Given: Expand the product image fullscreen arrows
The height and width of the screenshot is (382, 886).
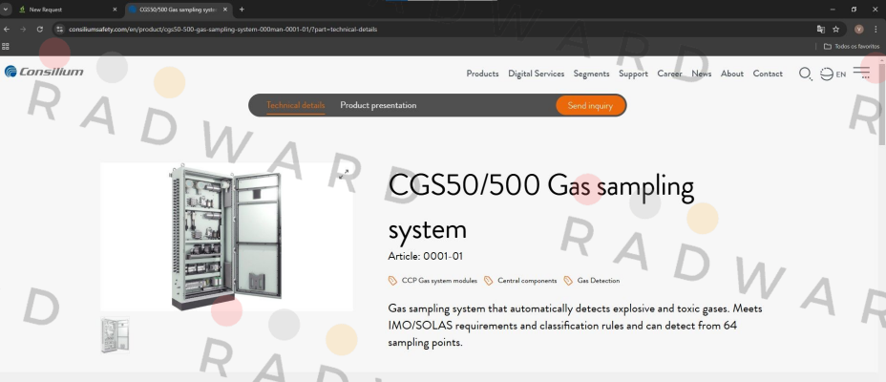Looking at the screenshot, I should [343, 174].
